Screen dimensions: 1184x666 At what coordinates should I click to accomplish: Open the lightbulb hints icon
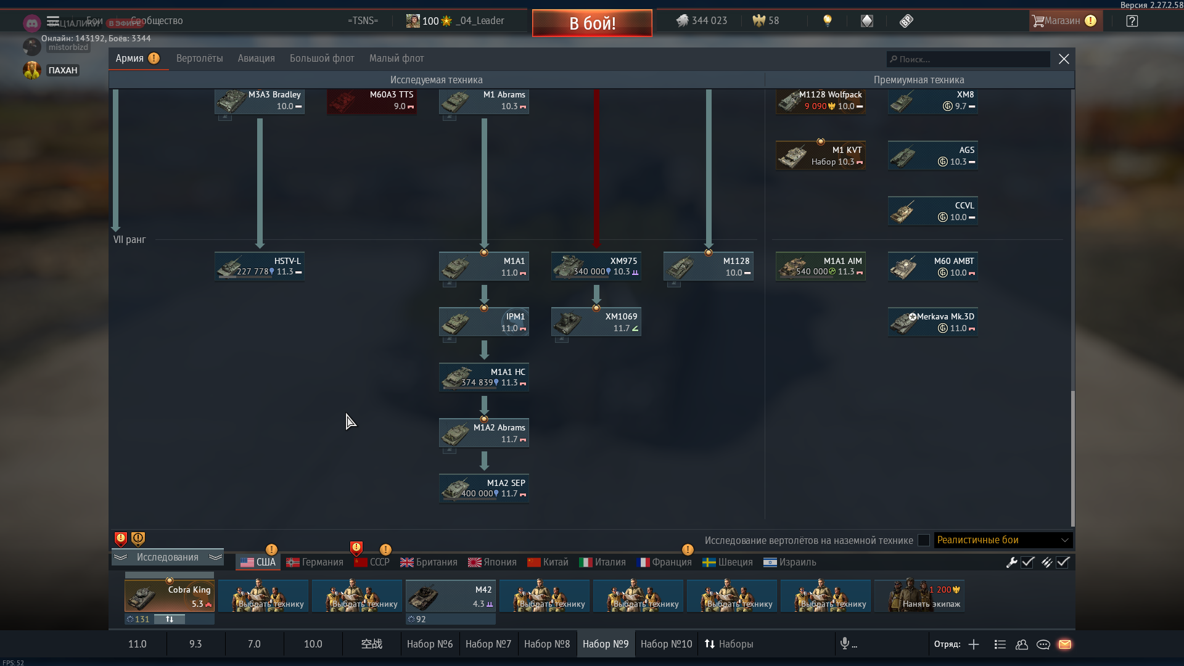(x=828, y=20)
